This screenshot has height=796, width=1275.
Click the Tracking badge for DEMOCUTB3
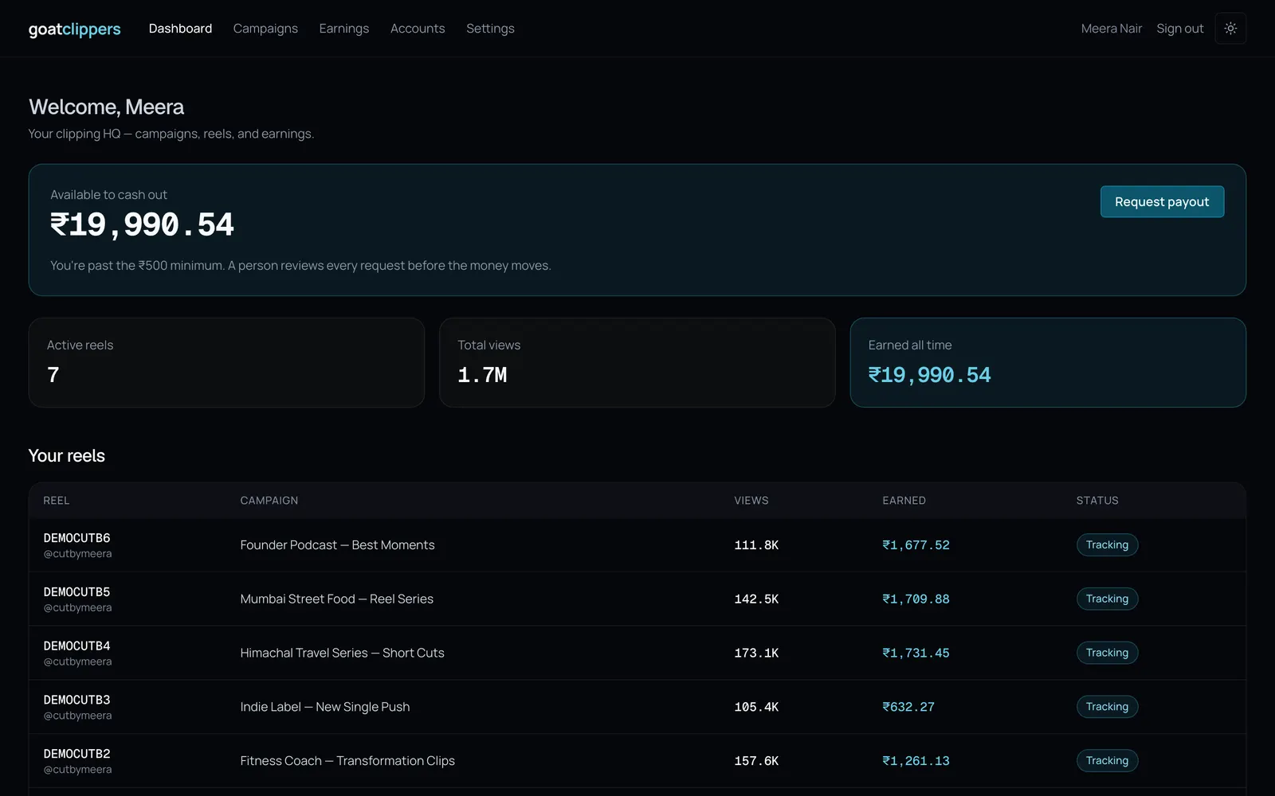(x=1107, y=707)
